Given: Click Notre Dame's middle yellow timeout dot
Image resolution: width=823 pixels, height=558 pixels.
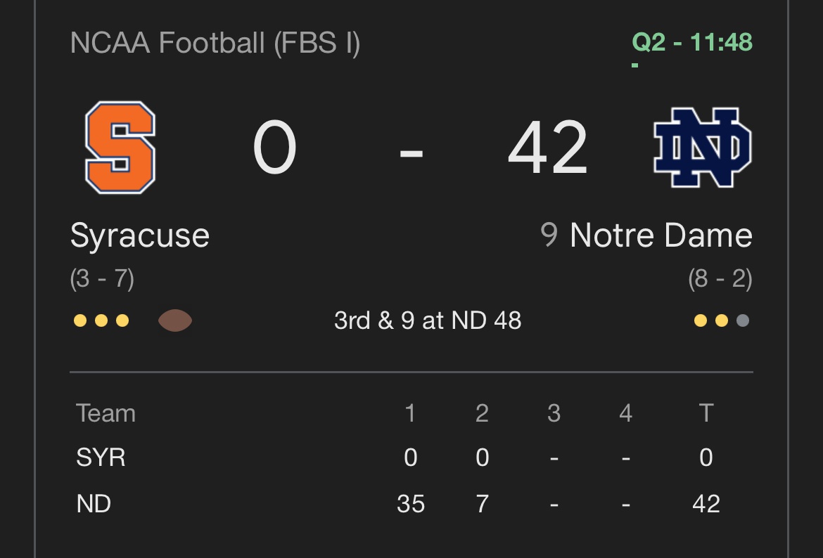Looking at the screenshot, I should coord(722,320).
